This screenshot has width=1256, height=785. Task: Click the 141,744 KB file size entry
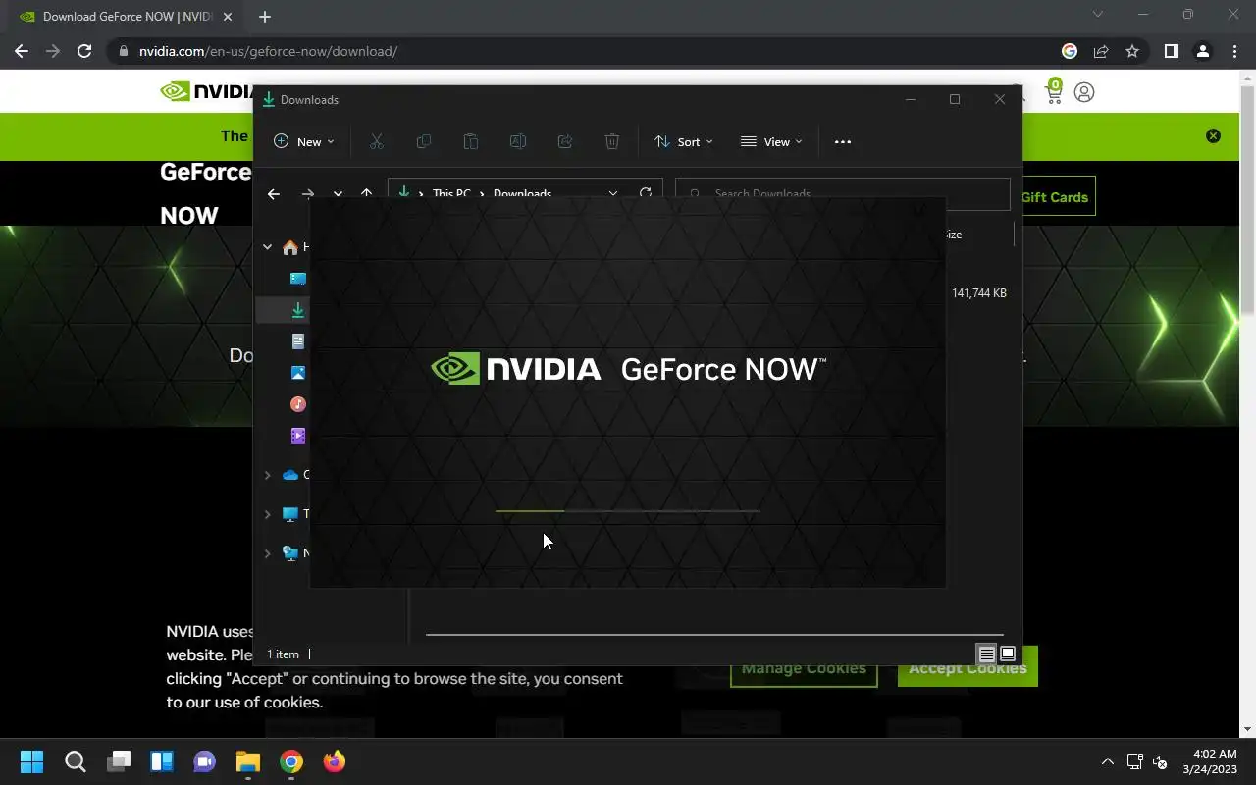(x=978, y=293)
